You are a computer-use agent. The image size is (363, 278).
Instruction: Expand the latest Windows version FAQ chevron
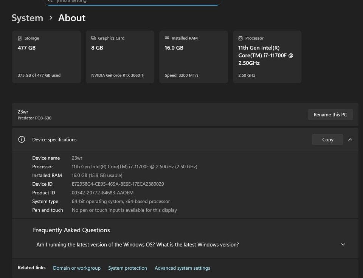pos(343,244)
